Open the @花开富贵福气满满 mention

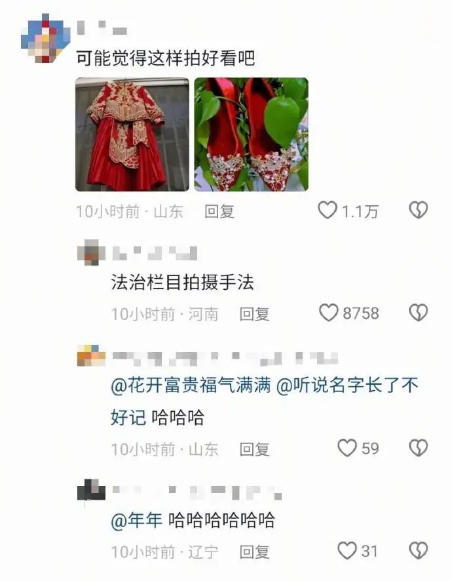[x=191, y=386]
